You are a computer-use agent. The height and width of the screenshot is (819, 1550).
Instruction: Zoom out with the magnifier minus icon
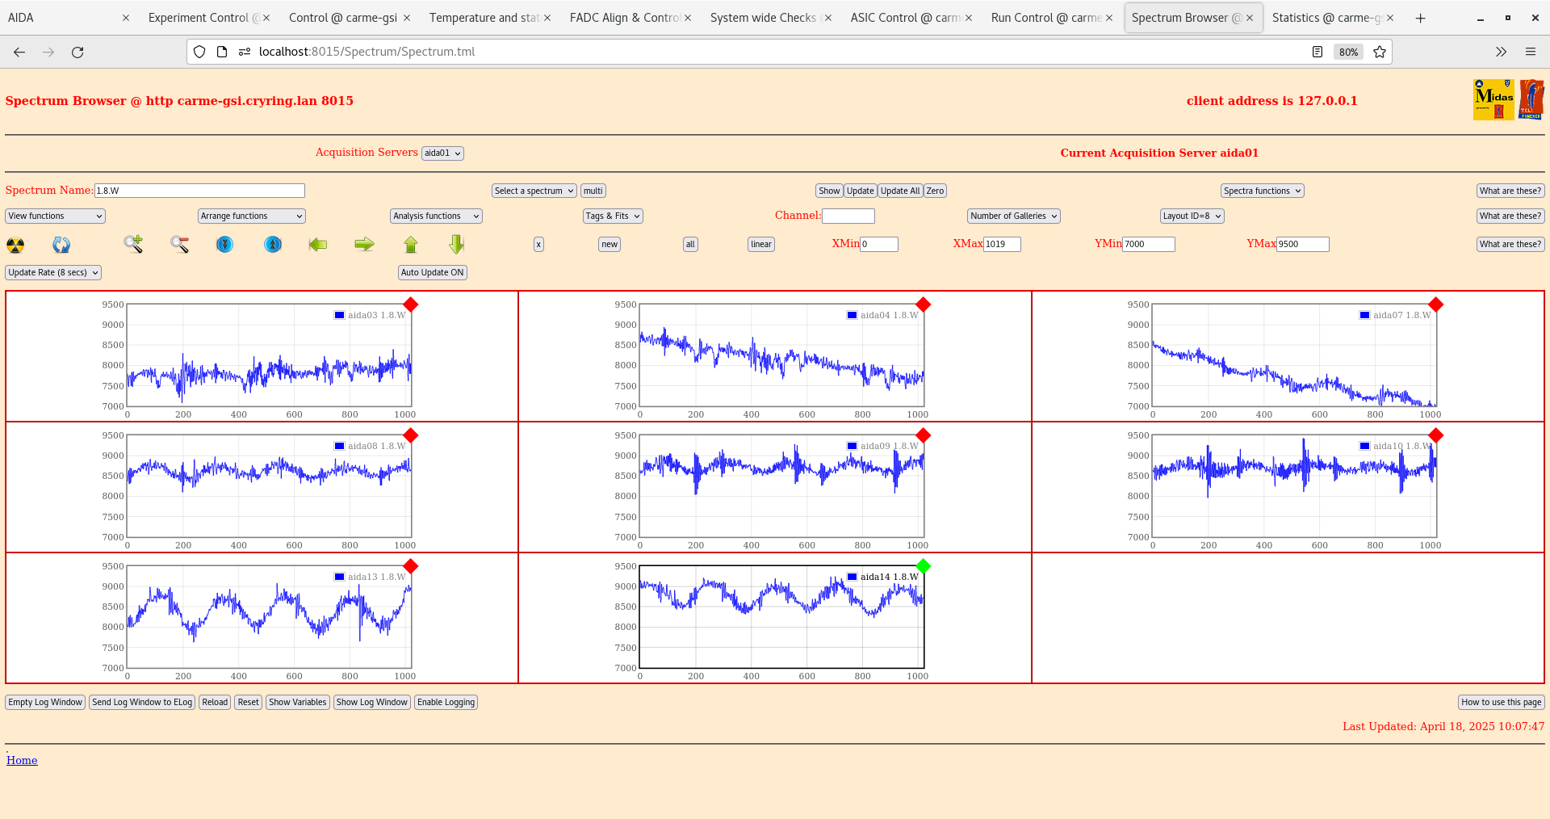coord(179,244)
